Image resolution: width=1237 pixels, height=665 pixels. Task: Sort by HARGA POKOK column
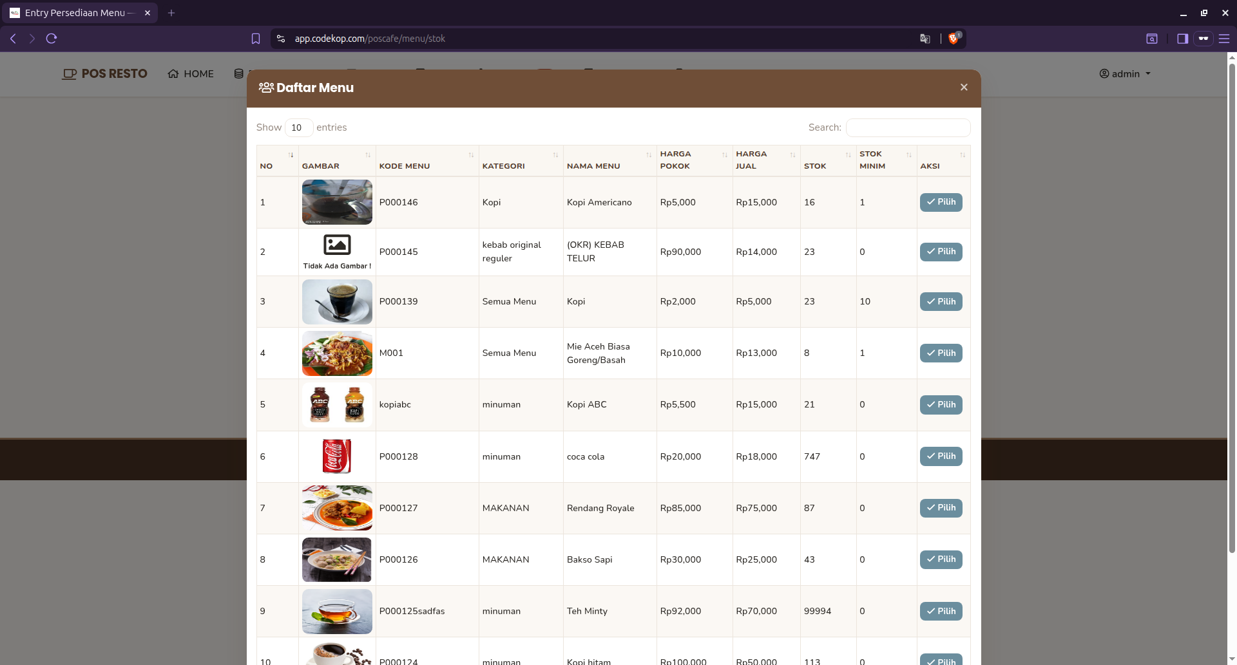click(x=695, y=160)
